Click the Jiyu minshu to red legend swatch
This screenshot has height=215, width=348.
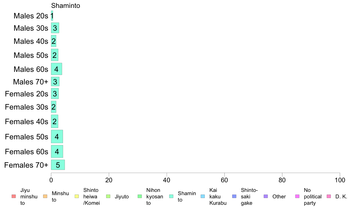point(14,196)
